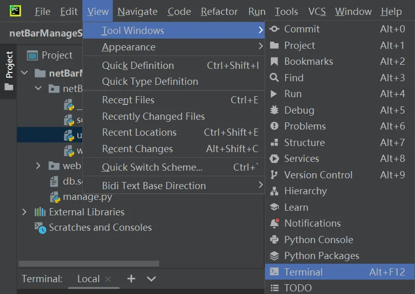Select Recently Changed Files entry

pos(174,116)
